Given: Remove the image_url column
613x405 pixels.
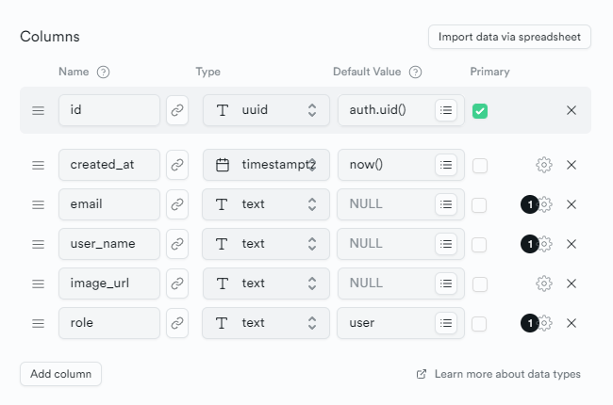Looking at the screenshot, I should point(572,283).
